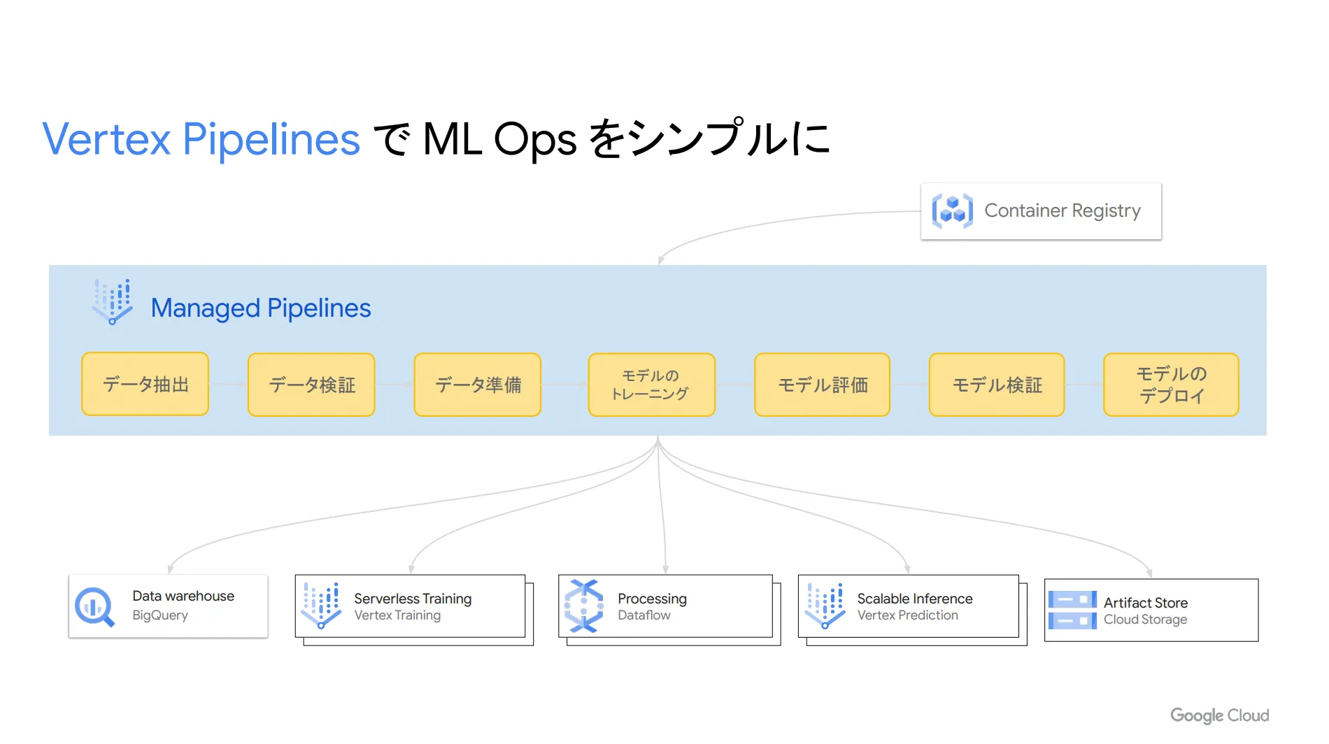
Task: Click the Dataflow icon
Action: point(583,606)
